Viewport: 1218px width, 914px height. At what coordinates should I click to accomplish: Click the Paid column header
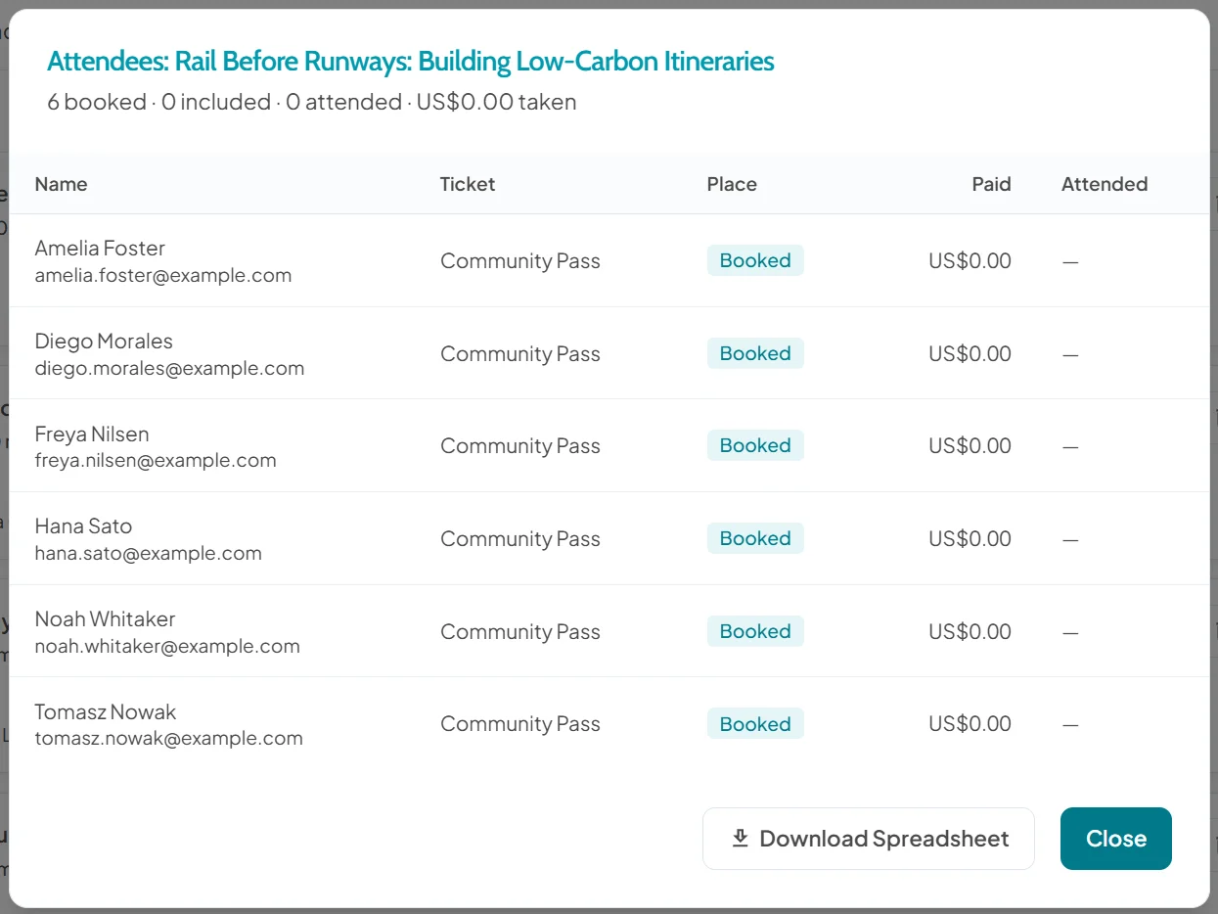coord(991,184)
